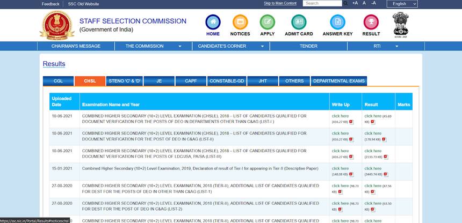Open the English language dropdown
462x223 pixels.
click(402, 4)
